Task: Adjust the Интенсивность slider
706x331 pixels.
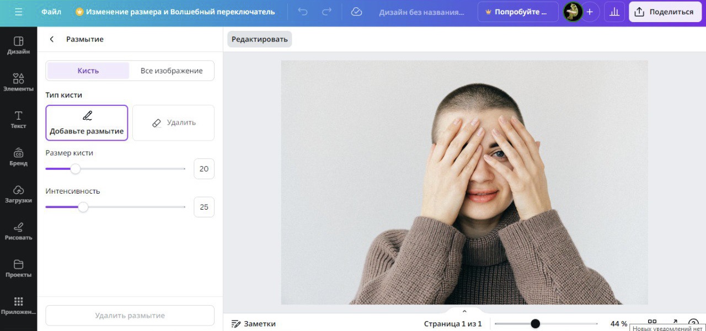Action: pos(83,207)
